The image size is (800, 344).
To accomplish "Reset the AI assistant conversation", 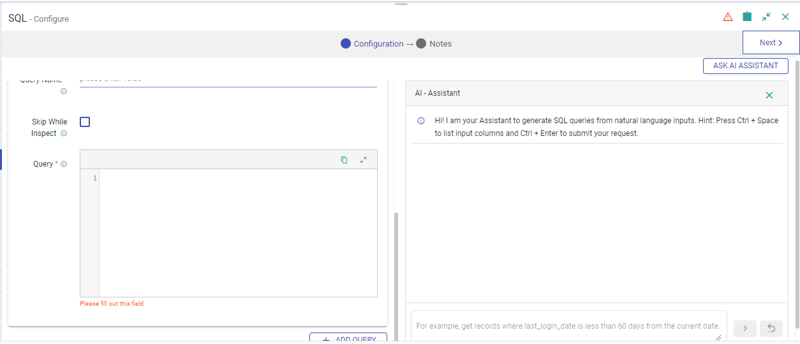I will point(771,328).
